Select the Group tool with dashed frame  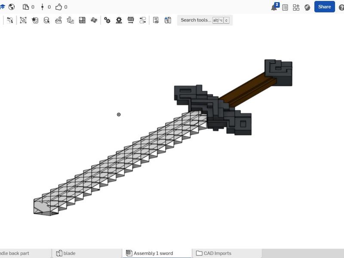coord(23,20)
